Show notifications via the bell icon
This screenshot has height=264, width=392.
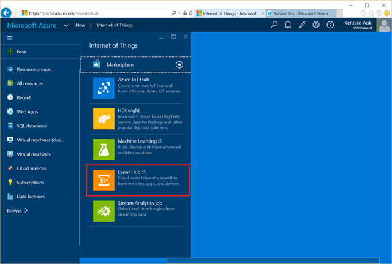(288, 25)
